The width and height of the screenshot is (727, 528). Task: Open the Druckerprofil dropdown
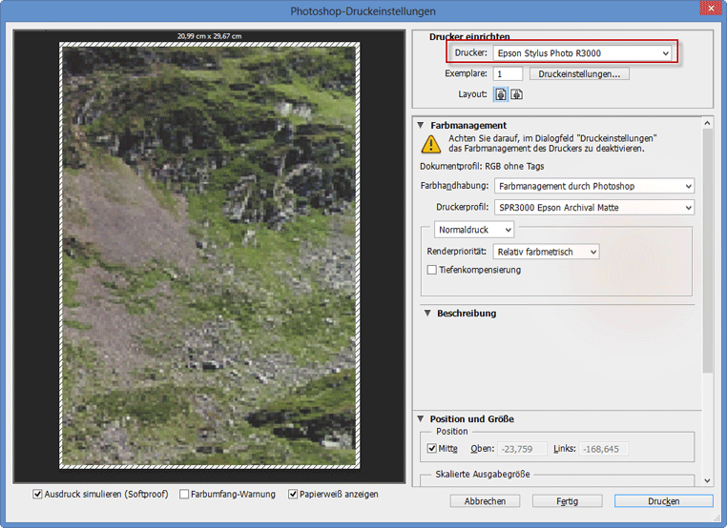pos(594,208)
